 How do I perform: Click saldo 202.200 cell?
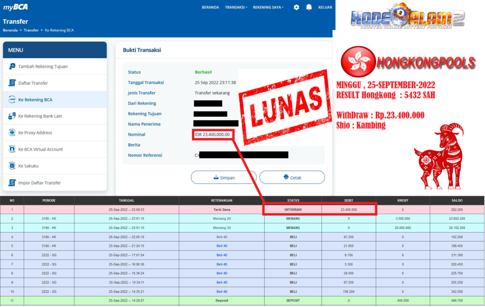pos(457,210)
